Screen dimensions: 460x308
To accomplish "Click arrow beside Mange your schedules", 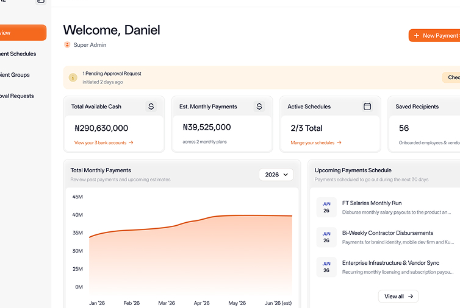I will [x=339, y=142].
